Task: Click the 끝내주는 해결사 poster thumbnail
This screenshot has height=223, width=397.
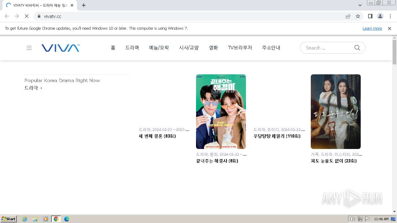Action: [221, 111]
